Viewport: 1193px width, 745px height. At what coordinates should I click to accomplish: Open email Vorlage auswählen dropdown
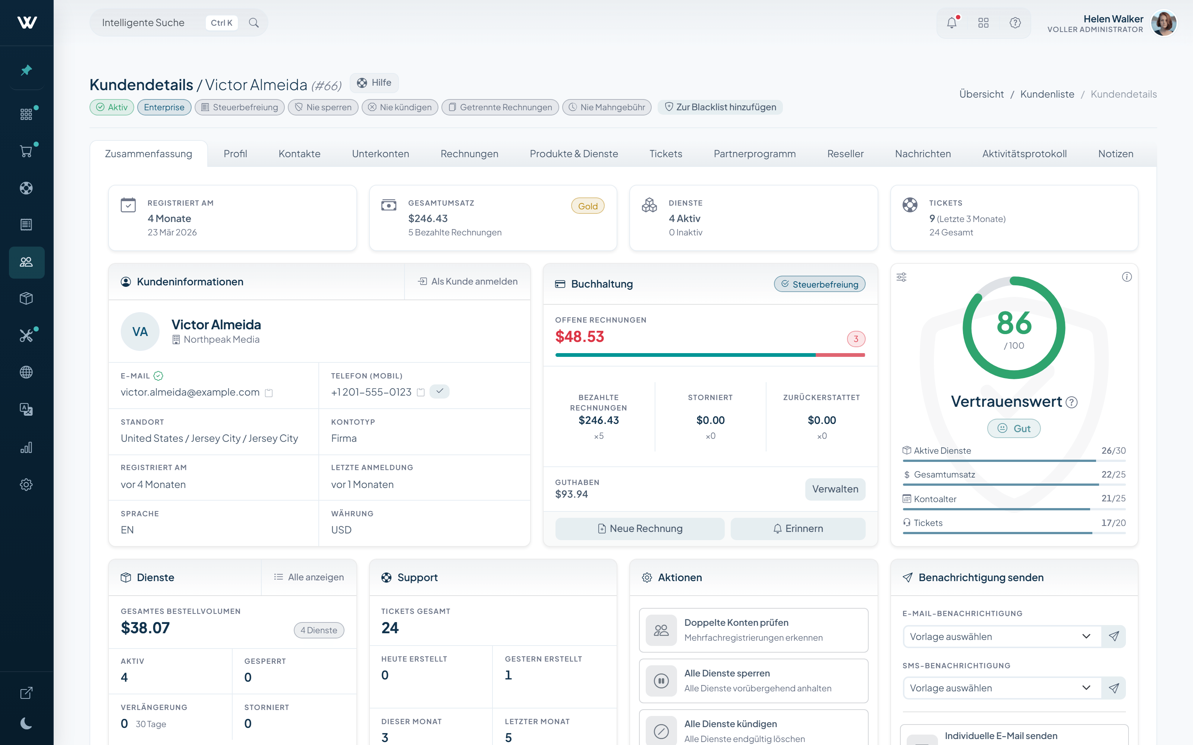(x=1002, y=636)
